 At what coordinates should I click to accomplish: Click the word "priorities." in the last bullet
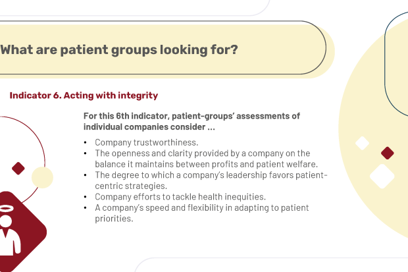pos(114,219)
